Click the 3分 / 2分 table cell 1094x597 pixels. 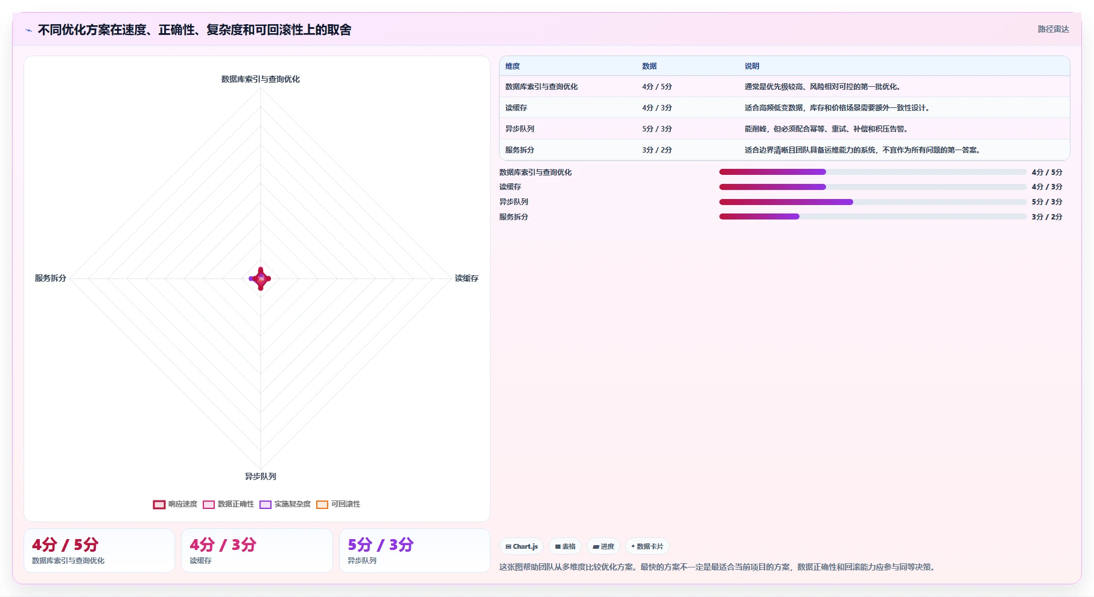657,150
